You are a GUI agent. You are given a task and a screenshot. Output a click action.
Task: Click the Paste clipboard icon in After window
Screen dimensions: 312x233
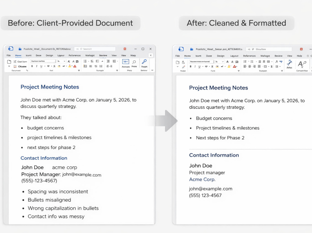178,62
